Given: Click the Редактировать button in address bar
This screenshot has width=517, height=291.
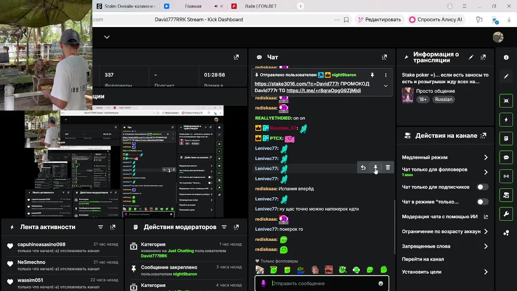Looking at the screenshot, I should click(379, 19).
